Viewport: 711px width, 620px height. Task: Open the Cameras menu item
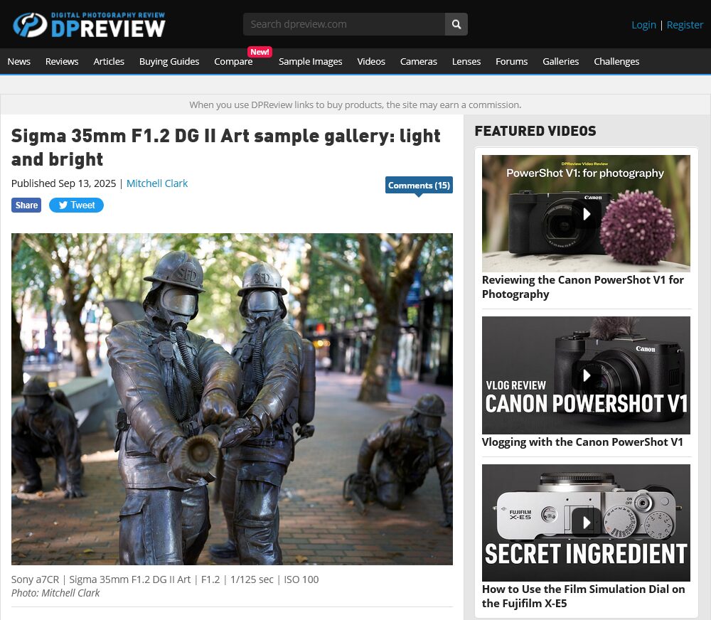419,61
